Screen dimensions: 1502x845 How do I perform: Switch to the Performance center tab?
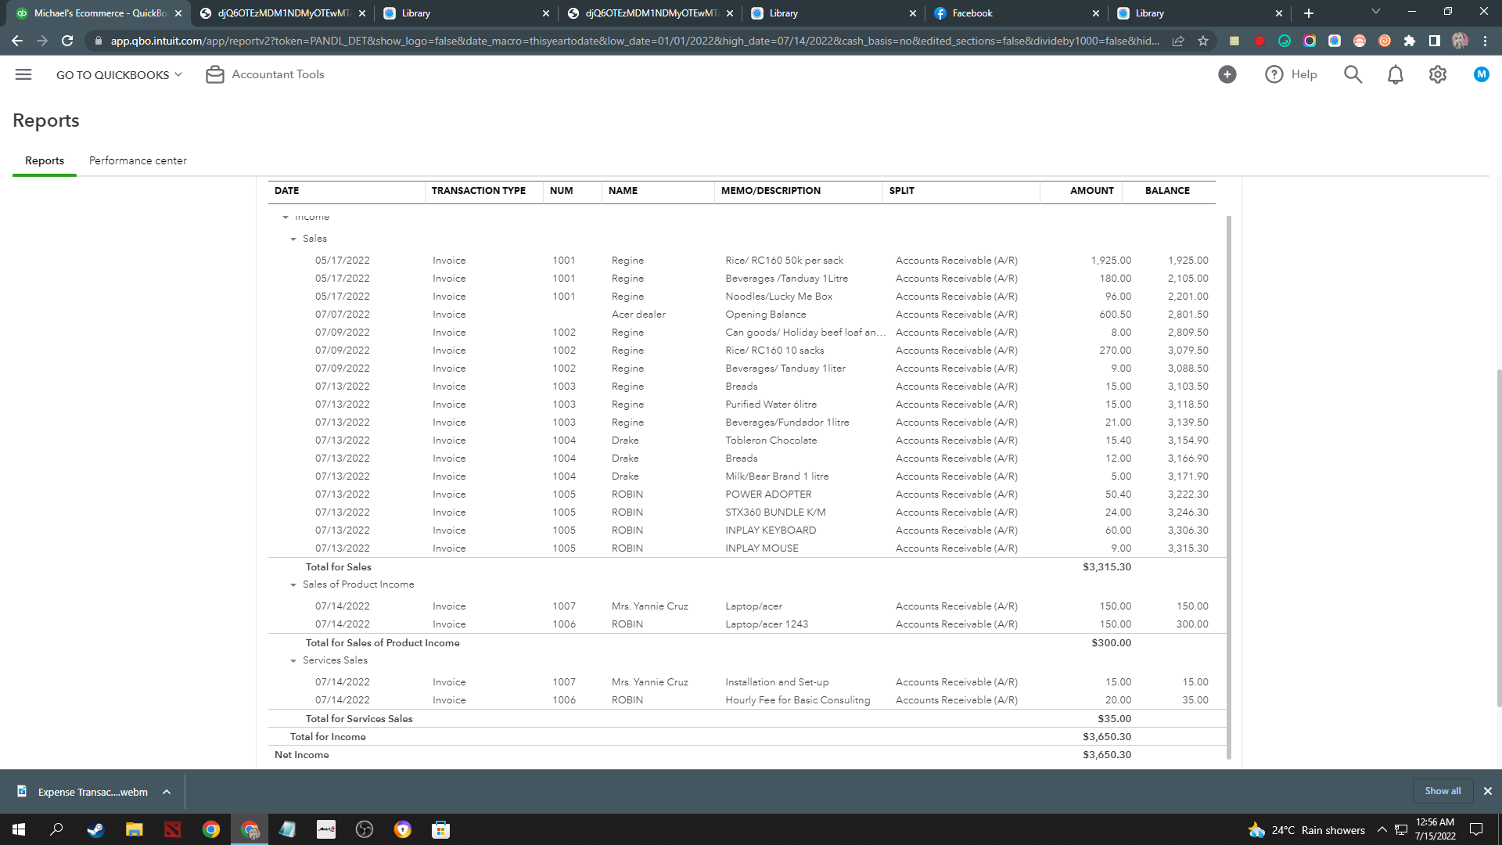pyautogui.click(x=138, y=160)
